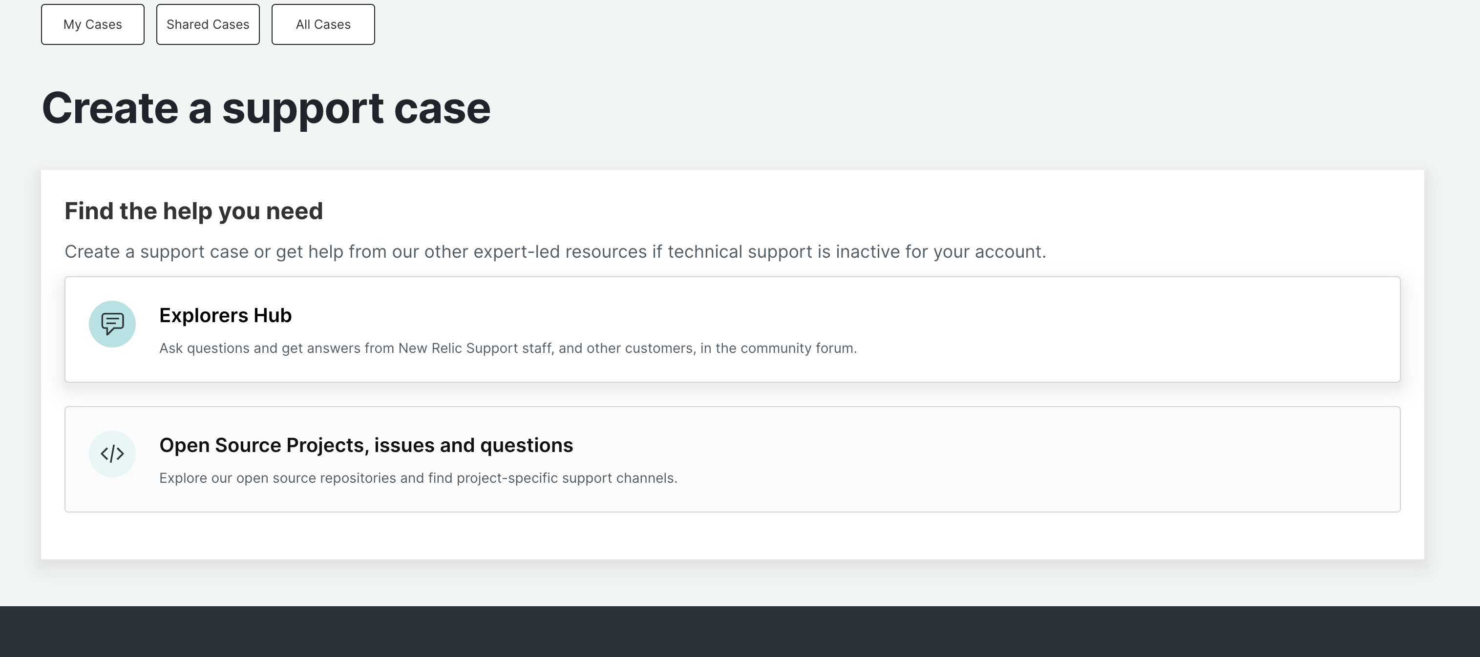The height and width of the screenshot is (657, 1480).
Task: Click the Create a support case page title
Action: point(265,108)
